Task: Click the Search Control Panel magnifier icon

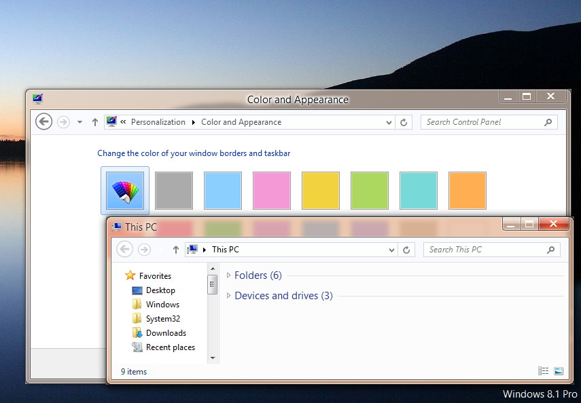Action: coord(548,122)
